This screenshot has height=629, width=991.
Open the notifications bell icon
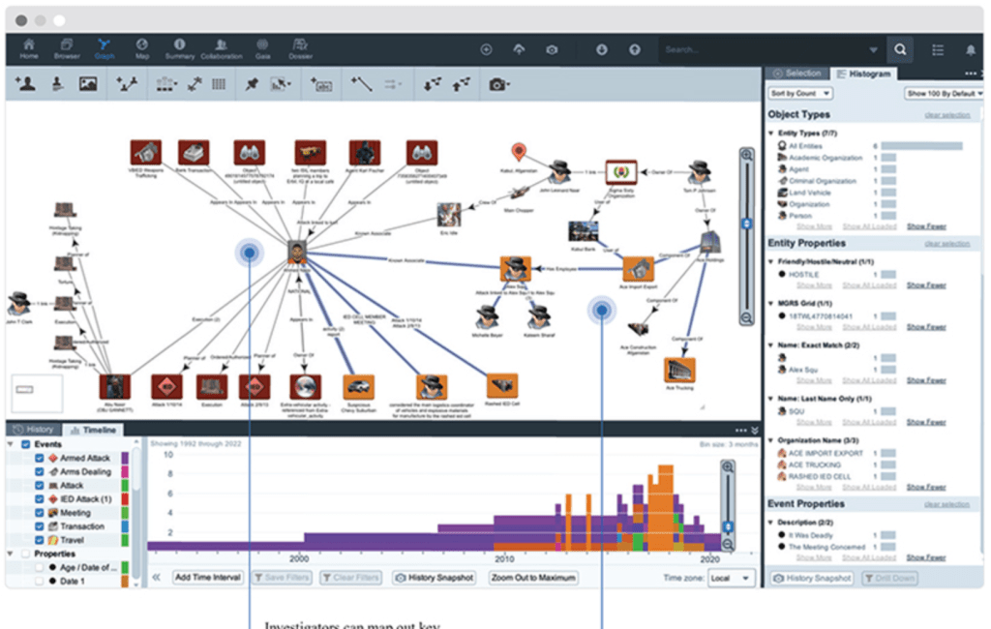pos(970,50)
